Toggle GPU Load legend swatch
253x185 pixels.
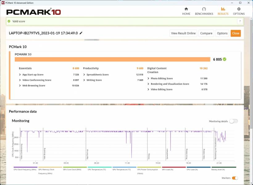coord(174,167)
